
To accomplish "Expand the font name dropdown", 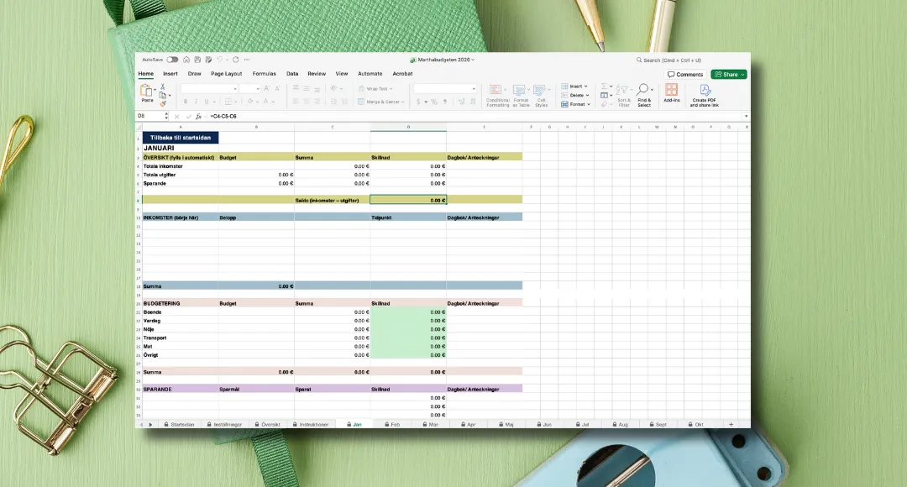I will pos(234,88).
